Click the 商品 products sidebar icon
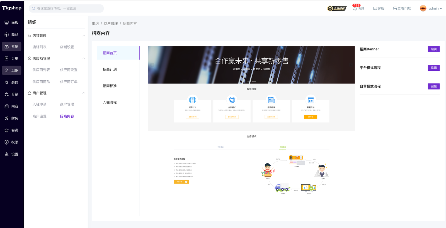Screen dimensions: 446x228 [7, 34]
